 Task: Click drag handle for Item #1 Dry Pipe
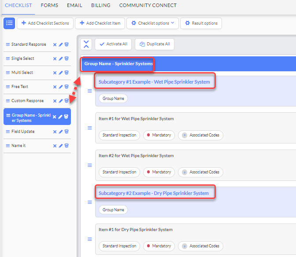[90, 239]
